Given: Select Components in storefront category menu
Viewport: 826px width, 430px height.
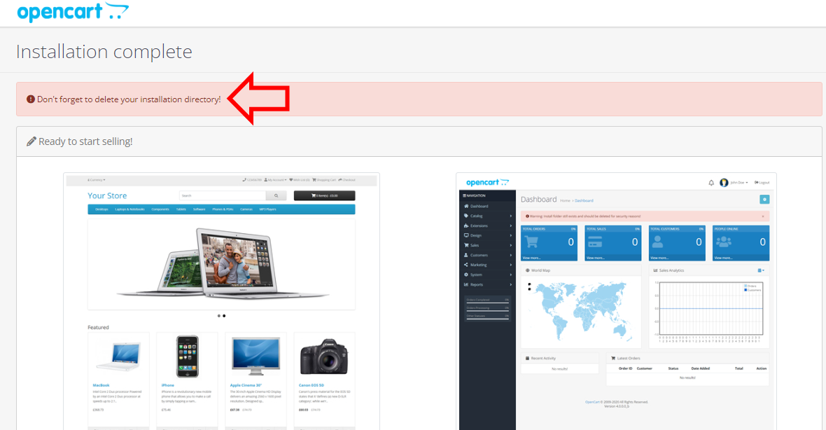Looking at the screenshot, I should coord(160,209).
